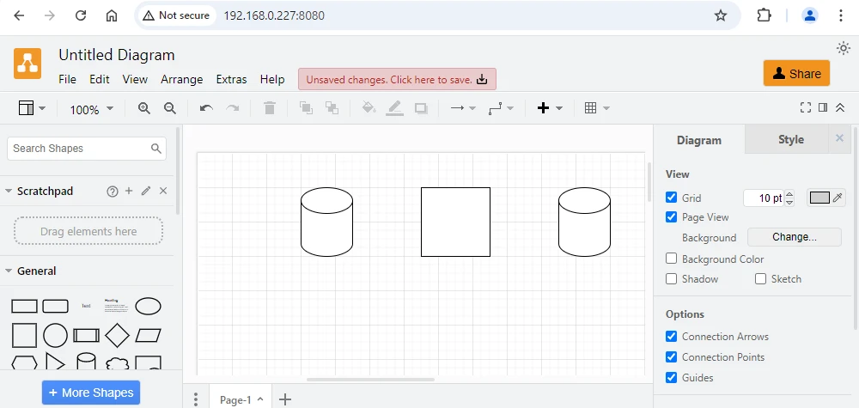The height and width of the screenshot is (408, 859).
Task: Switch appearance with the sun icon
Action: (843, 48)
